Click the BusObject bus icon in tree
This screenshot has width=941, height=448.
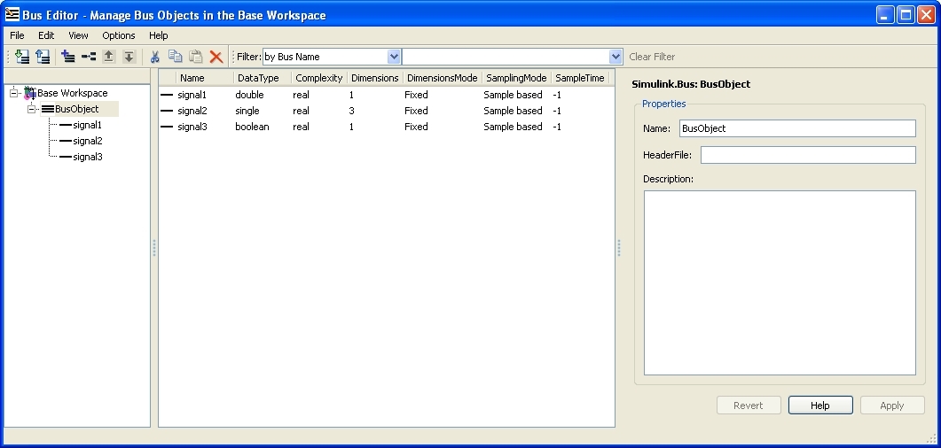[x=48, y=109]
